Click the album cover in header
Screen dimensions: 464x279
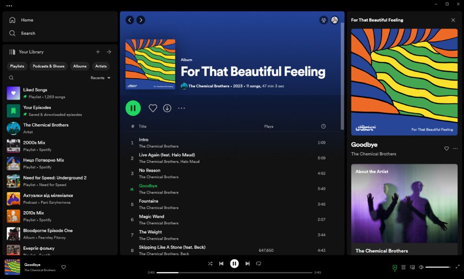[x=150, y=64]
